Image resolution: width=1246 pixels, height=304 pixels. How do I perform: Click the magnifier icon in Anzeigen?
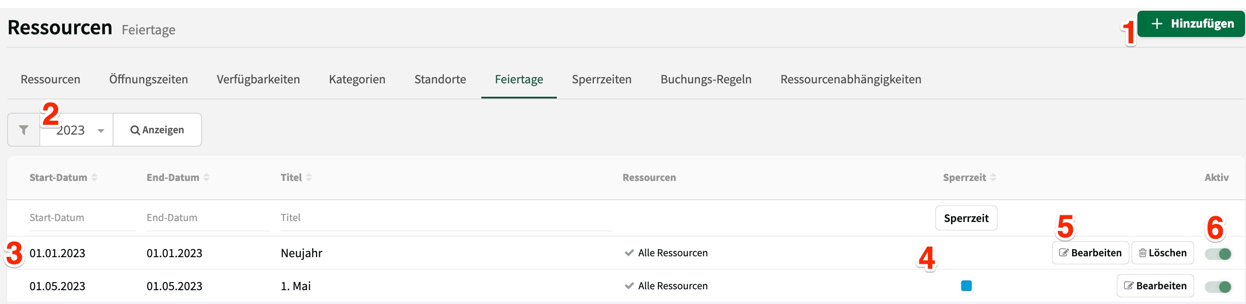135,129
